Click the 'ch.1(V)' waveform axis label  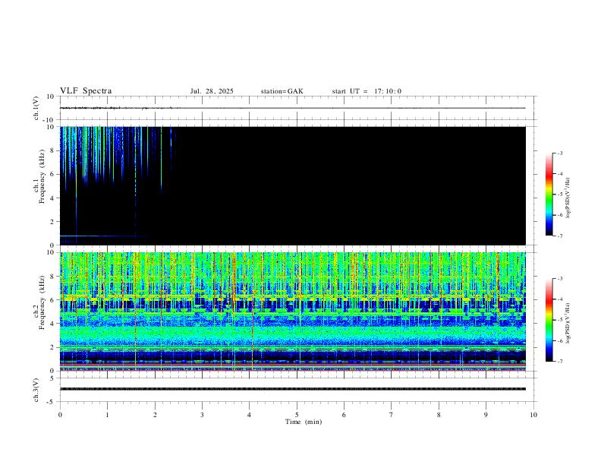(36, 108)
